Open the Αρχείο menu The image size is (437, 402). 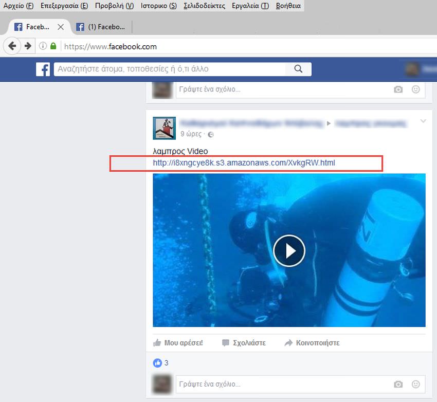pyautogui.click(x=18, y=6)
